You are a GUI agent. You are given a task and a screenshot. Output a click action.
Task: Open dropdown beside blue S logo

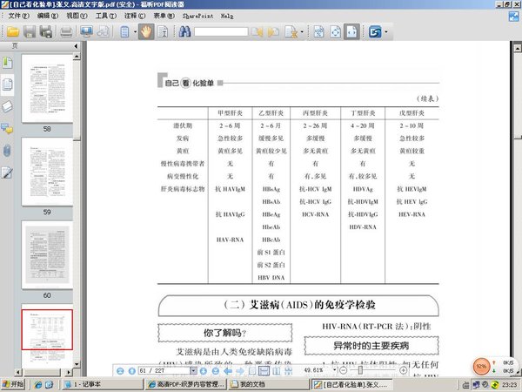pyautogui.click(x=386, y=32)
